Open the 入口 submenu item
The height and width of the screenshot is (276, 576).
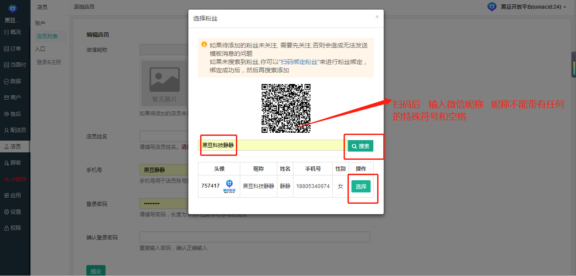pos(40,49)
